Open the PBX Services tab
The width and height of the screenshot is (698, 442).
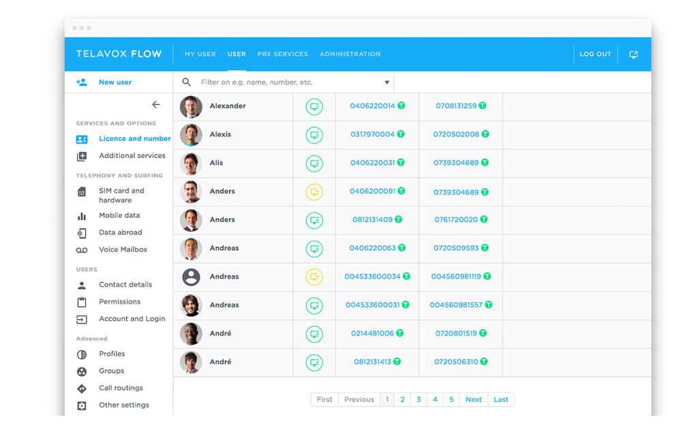pyautogui.click(x=283, y=54)
